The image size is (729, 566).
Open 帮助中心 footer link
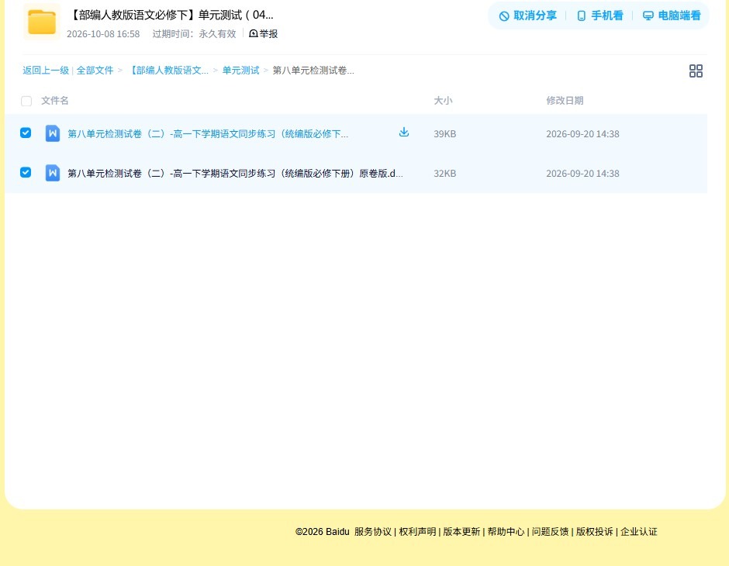[506, 532]
